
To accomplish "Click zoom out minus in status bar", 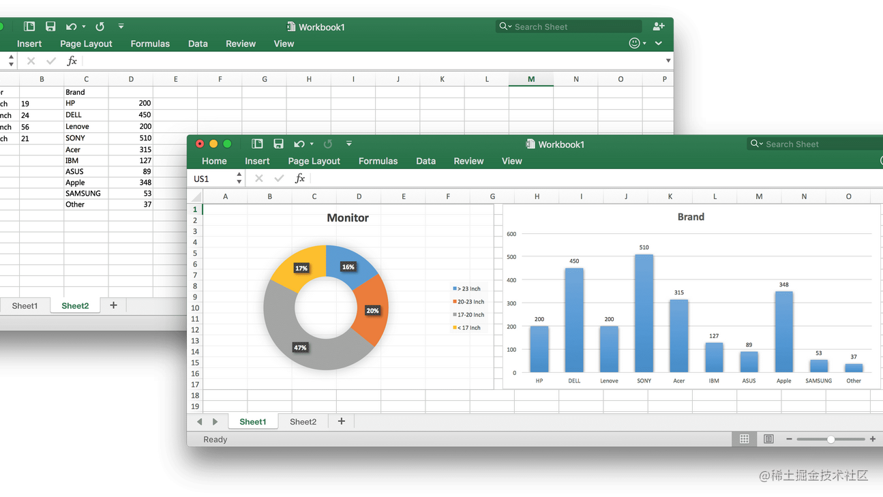I will pos(789,439).
